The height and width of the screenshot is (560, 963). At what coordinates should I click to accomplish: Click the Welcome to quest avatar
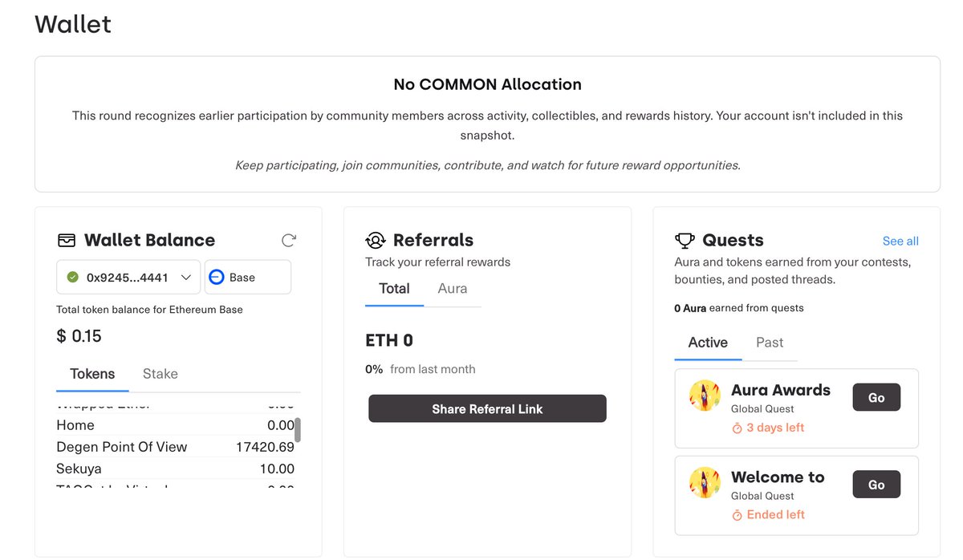[705, 482]
